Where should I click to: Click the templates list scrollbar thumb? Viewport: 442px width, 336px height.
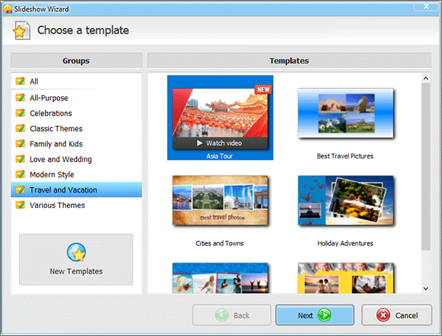pyautogui.click(x=426, y=167)
